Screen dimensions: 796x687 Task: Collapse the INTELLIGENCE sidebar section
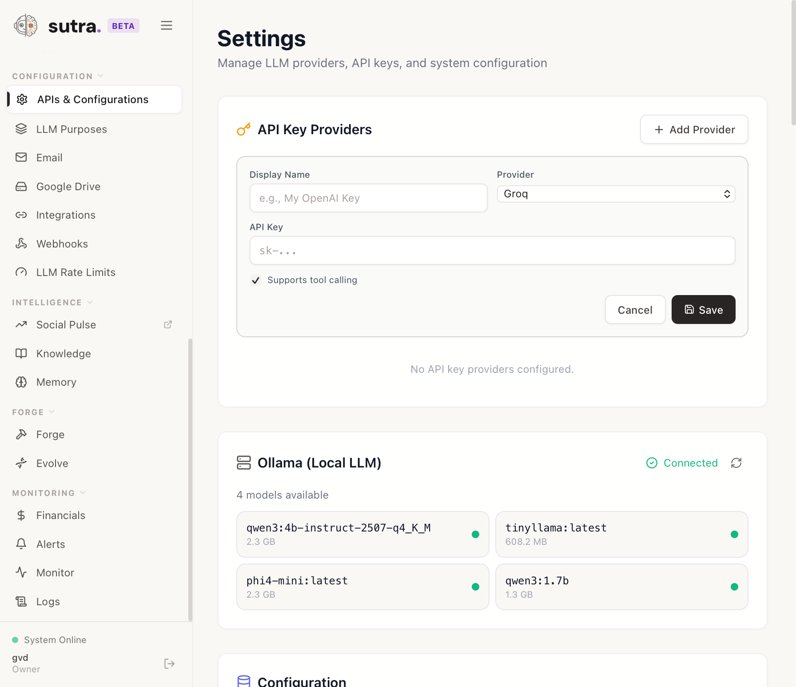[x=52, y=302]
